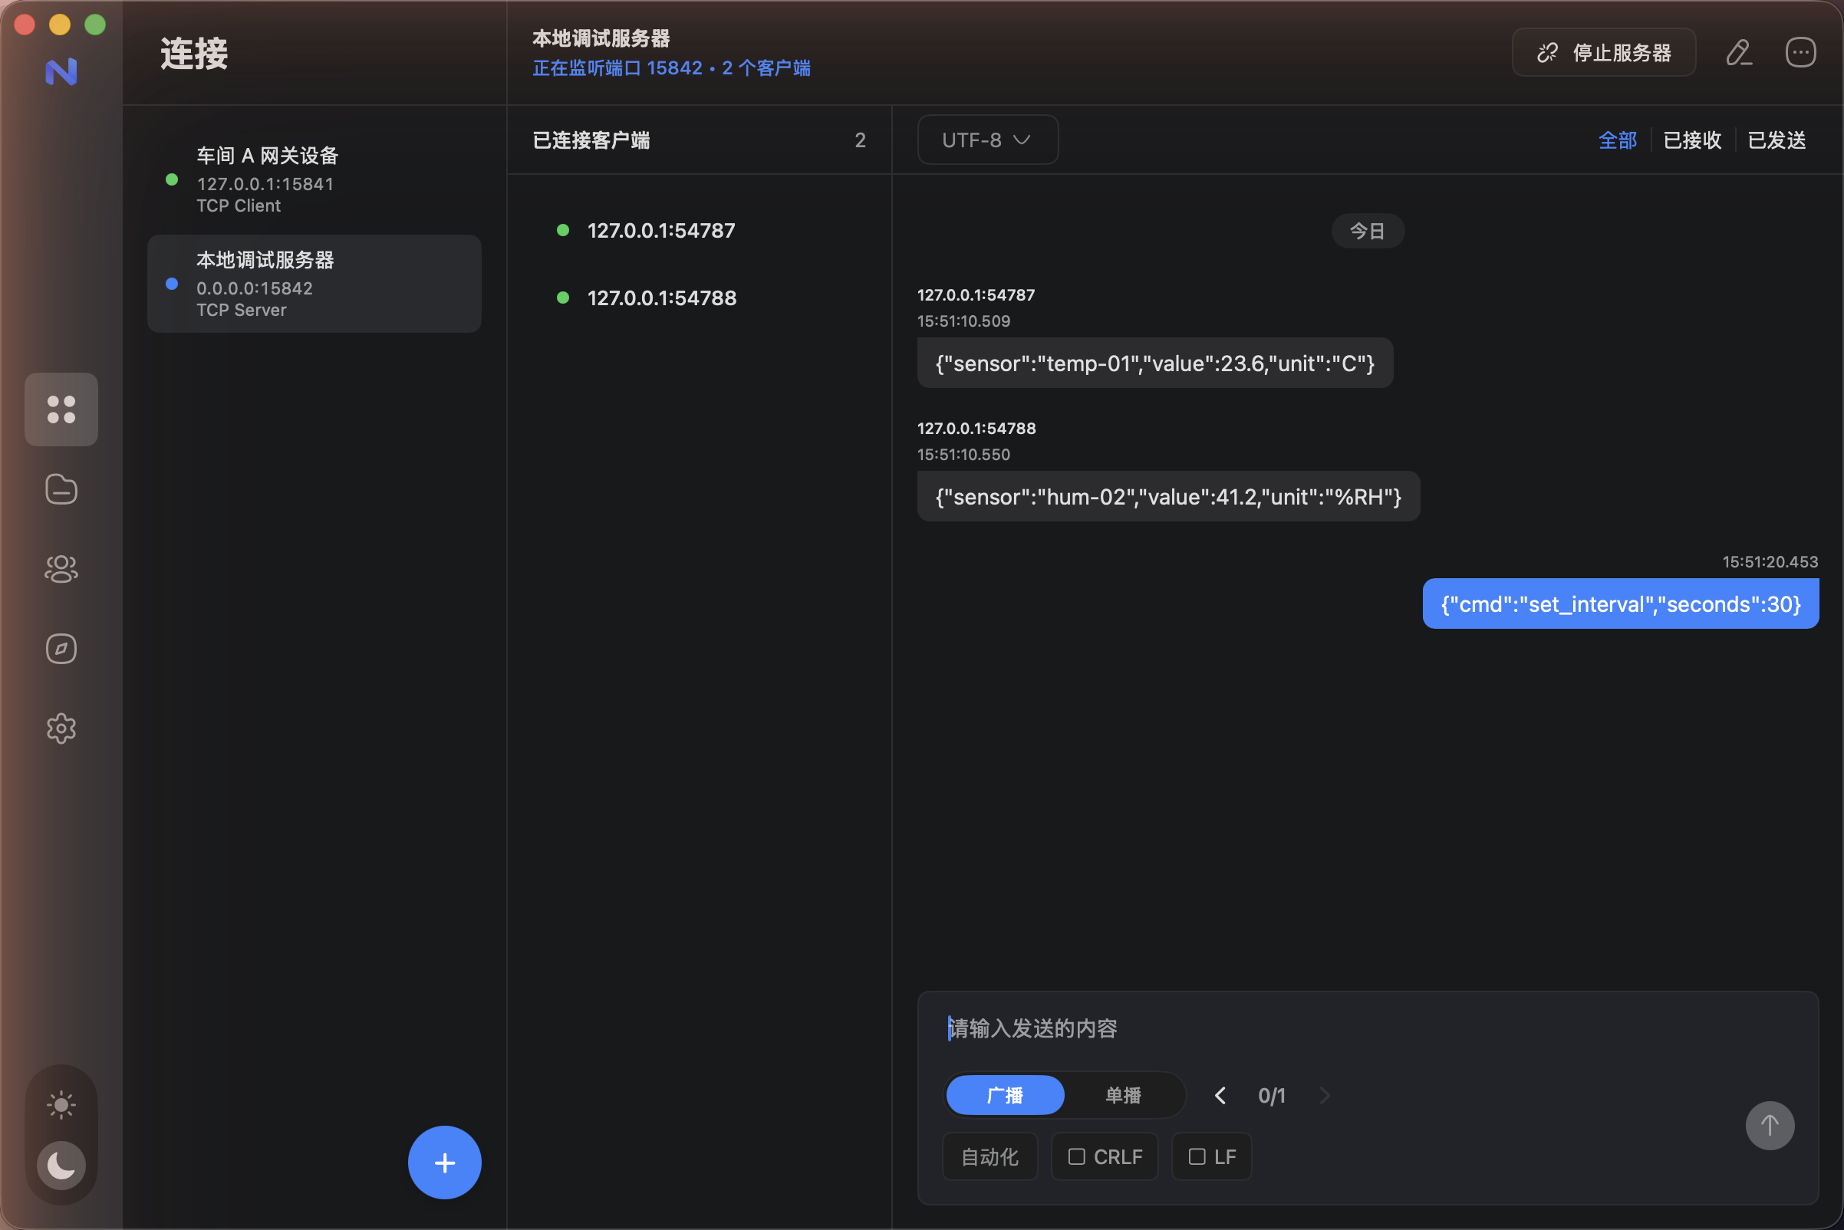Click the TCP Client protocol label

[239, 206]
